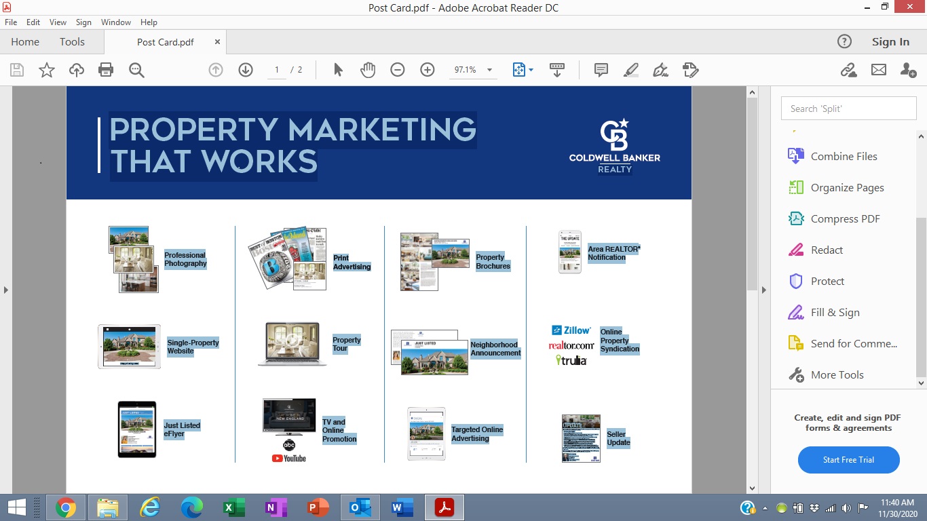Share a link with the chain icon
This screenshot has width=927, height=521.
[848, 70]
